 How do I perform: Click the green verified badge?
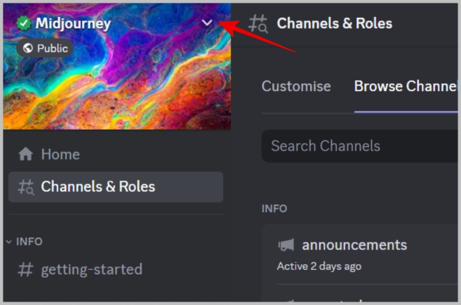23,23
